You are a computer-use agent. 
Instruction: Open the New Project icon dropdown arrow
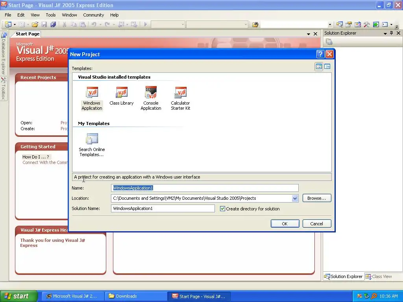click(x=15, y=24)
